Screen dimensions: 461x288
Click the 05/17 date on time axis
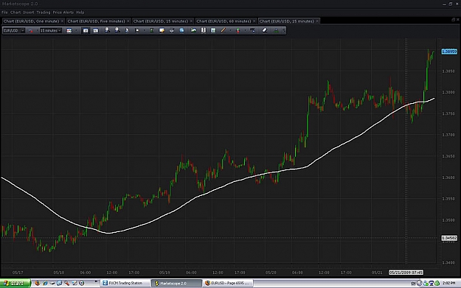(x=18, y=273)
